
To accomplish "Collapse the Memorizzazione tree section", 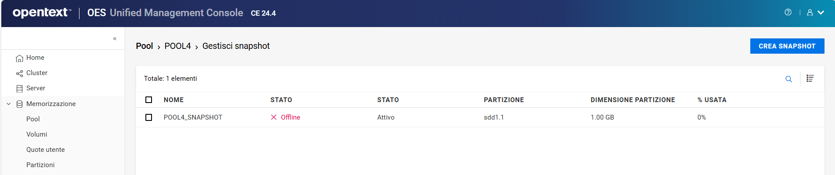I will (x=9, y=104).
